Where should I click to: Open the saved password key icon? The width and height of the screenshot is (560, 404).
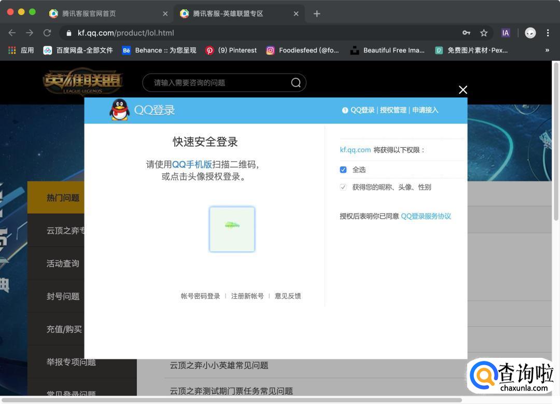[467, 33]
